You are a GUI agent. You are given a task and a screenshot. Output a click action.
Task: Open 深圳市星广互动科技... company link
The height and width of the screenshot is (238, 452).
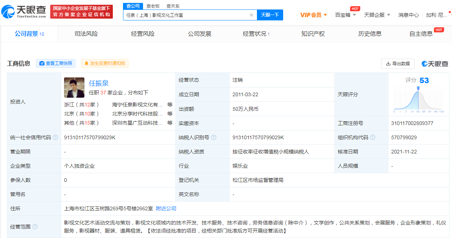click(138, 123)
